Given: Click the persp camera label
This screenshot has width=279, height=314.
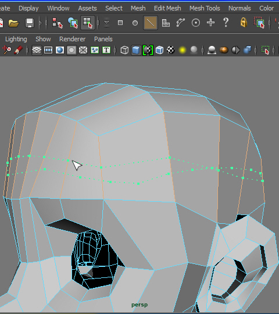Looking at the screenshot, I should (139, 305).
